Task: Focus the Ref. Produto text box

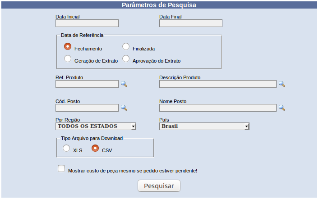Action: coord(87,84)
